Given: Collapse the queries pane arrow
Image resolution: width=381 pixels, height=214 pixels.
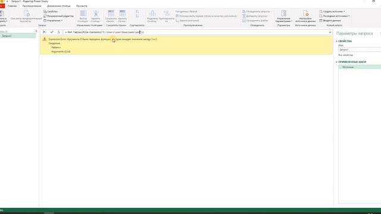Looking at the screenshot, I should pyautogui.click(x=36, y=32).
